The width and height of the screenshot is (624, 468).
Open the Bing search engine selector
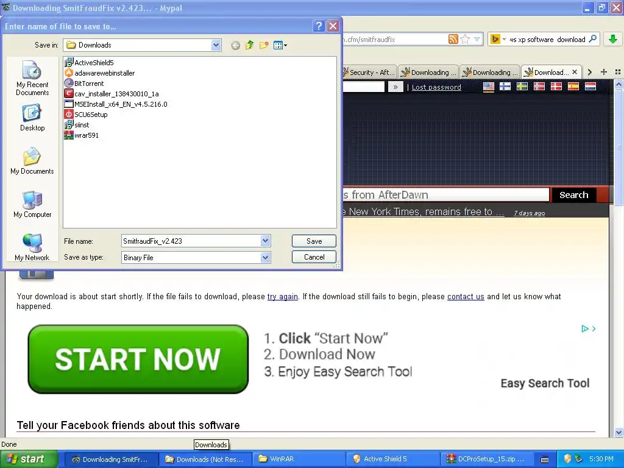(x=498, y=39)
